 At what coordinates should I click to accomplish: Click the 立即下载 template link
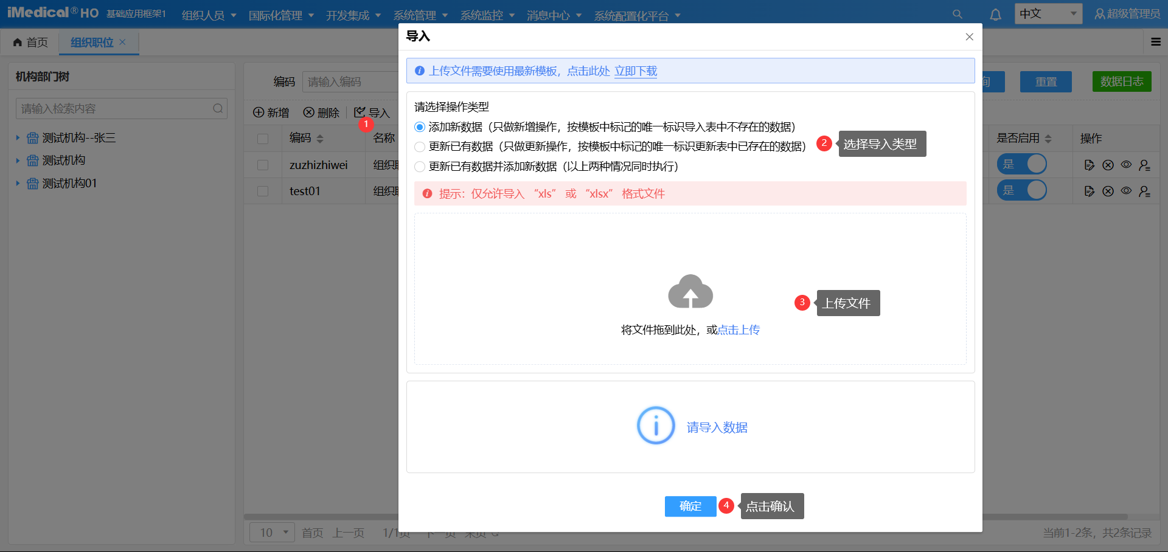coord(635,71)
